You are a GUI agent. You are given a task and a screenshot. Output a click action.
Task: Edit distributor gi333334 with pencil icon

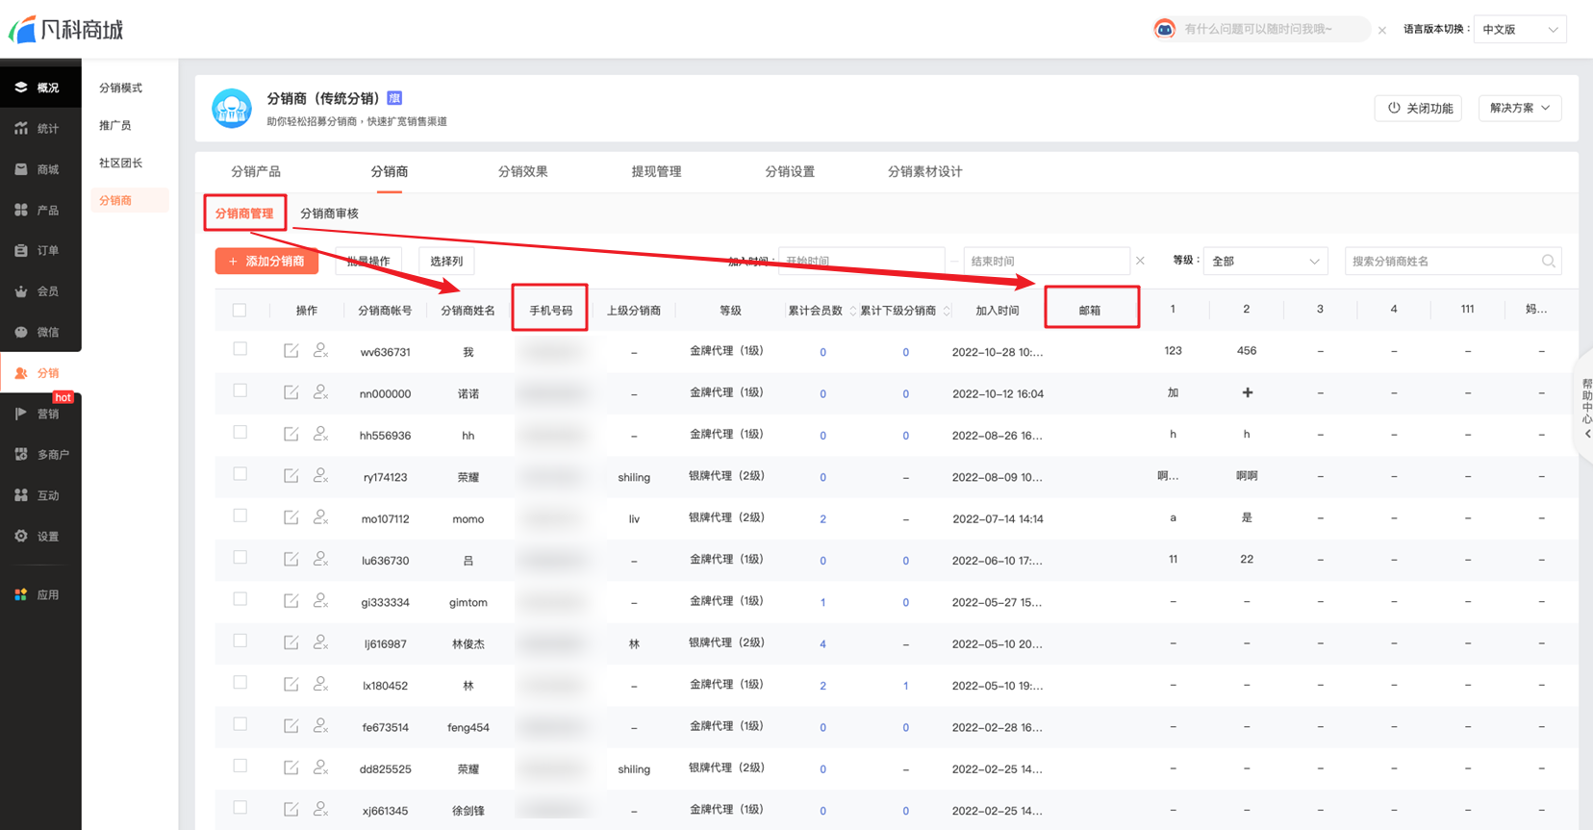[291, 601]
